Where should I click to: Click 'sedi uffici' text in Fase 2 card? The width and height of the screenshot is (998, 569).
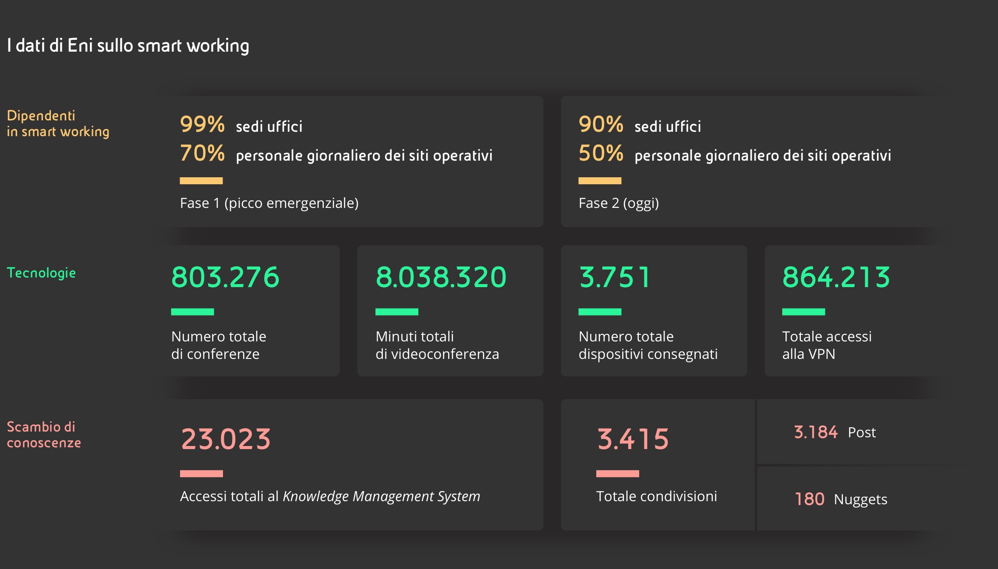[668, 126]
